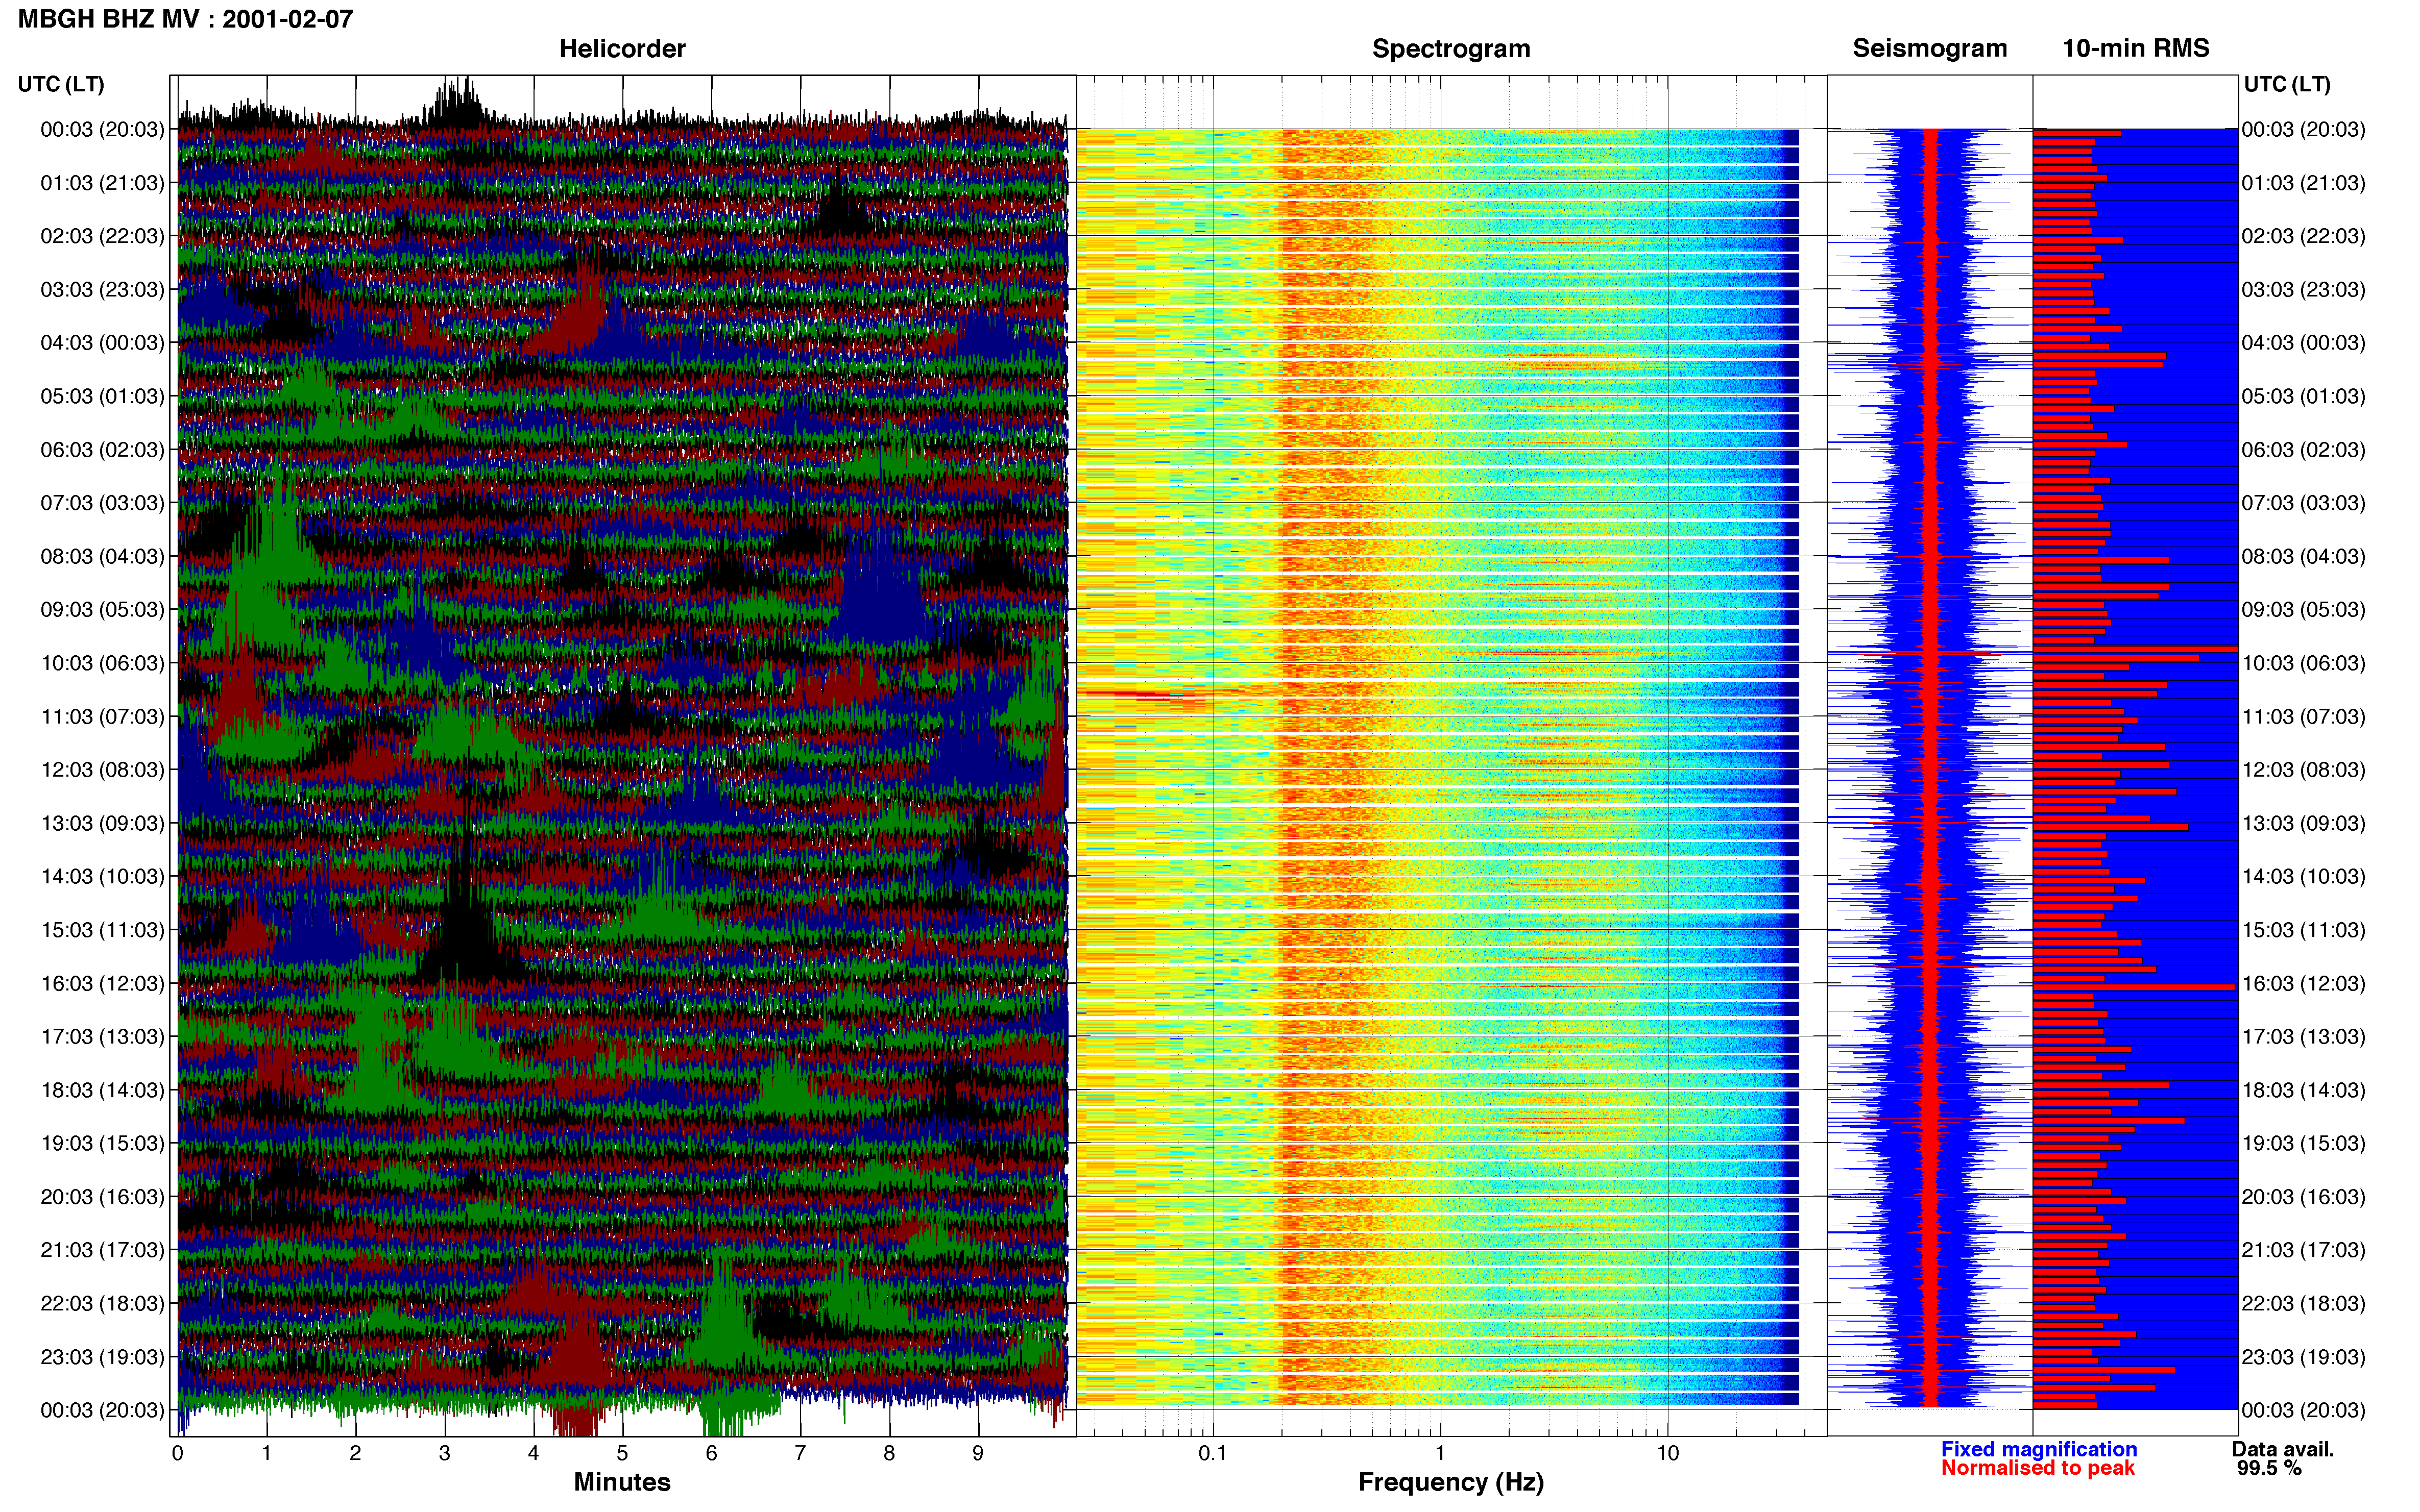This screenshot has width=2420, height=1512.
Task: Click '01:03 (21:03)' on the left time axis
Action: click(102, 183)
